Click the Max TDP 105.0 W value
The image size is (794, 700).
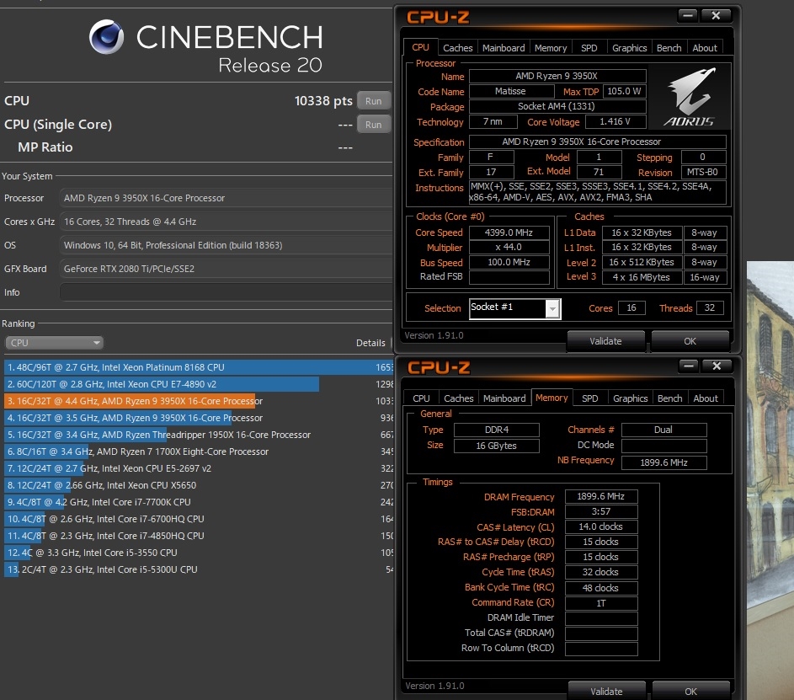(x=625, y=91)
